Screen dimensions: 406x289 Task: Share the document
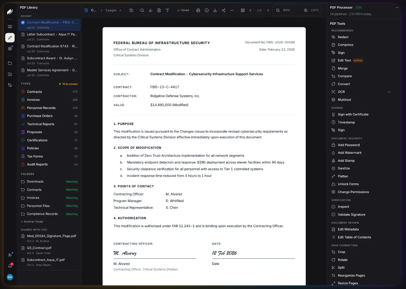[x=224, y=10]
